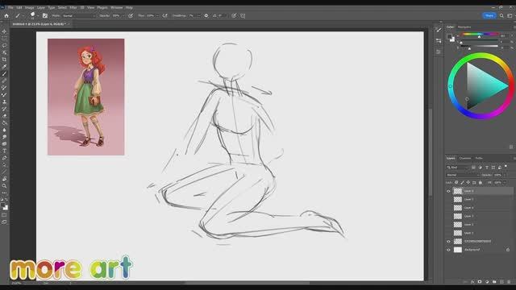Add a layer style (fx) icon

point(472,282)
